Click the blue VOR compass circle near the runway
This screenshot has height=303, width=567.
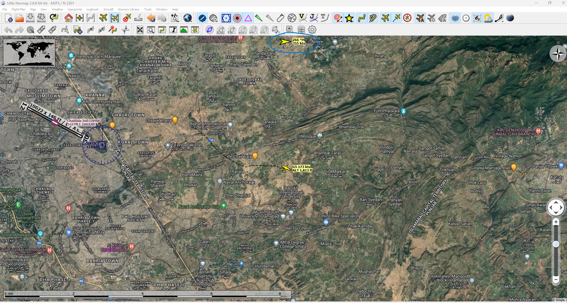(x=101, y=145)
